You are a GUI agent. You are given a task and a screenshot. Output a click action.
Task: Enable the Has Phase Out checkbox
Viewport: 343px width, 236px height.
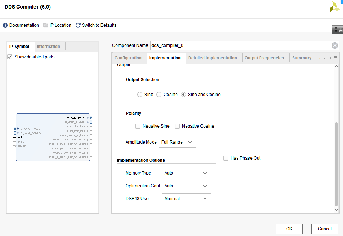[x=226, y=158]
